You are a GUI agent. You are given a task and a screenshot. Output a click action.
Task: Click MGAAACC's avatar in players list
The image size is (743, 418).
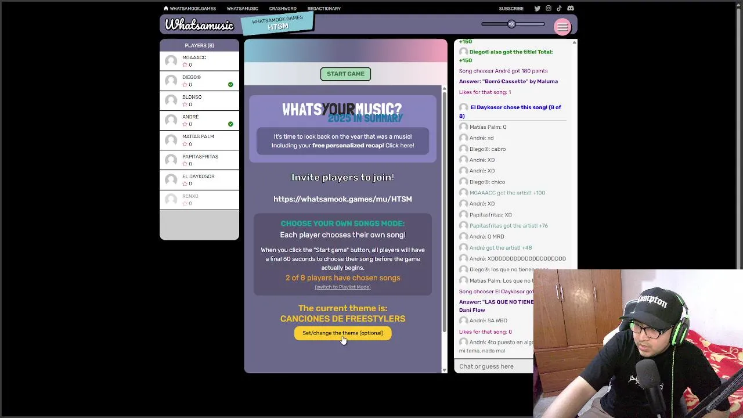tap(171, 61)
